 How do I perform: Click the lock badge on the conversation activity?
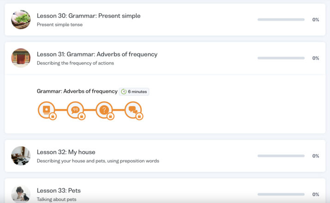point(139,116)
